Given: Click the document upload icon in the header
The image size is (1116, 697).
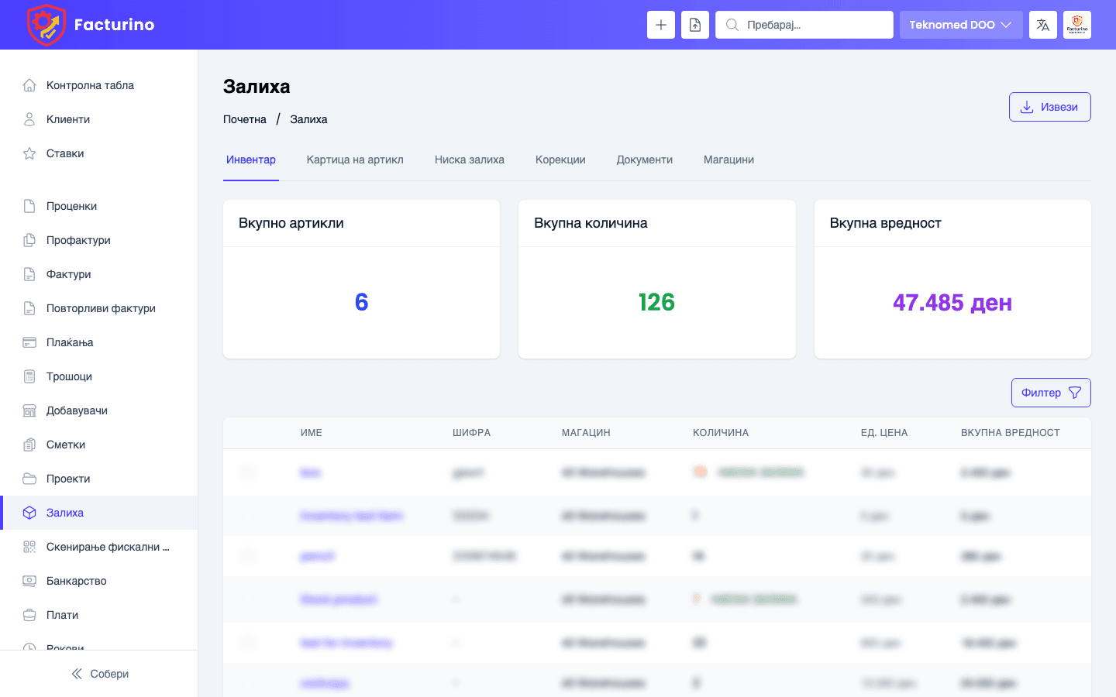Looking at the screenshot, I should (694, 25).
